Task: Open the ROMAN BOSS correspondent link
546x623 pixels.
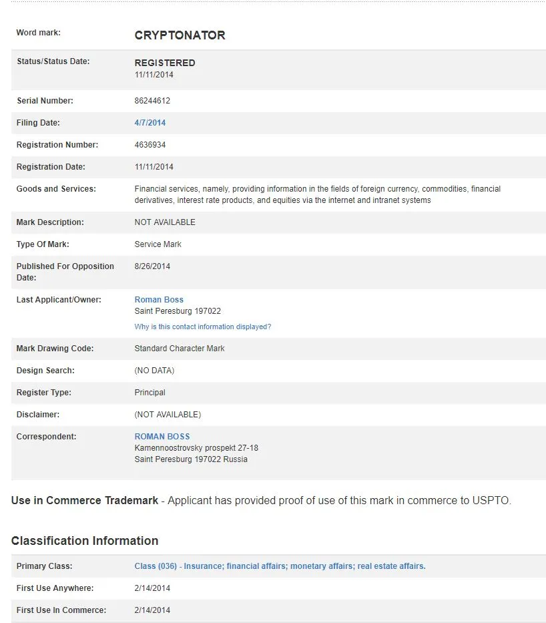Action: point(162,436)
